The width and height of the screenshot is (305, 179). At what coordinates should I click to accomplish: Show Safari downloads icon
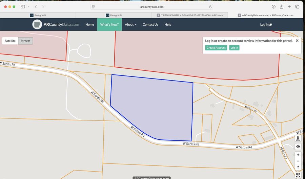click(273, 7)
